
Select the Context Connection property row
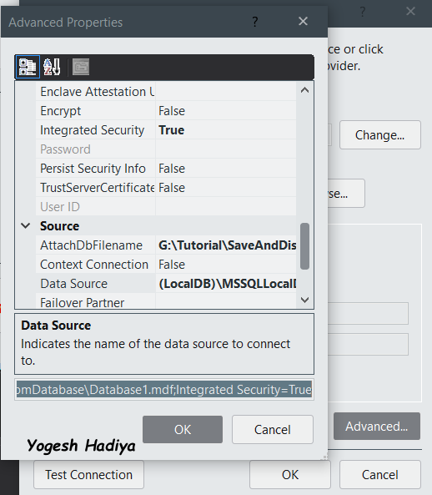click(166, 265)
